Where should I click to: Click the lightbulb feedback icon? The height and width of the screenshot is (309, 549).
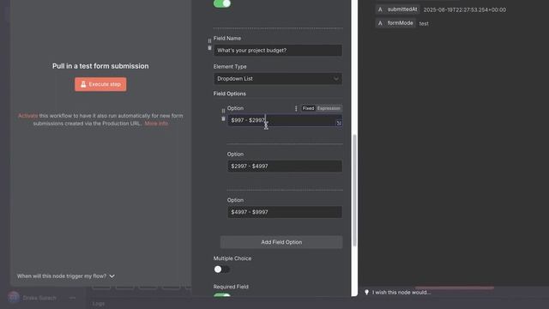pyautogui.click(x=366, y=292)
